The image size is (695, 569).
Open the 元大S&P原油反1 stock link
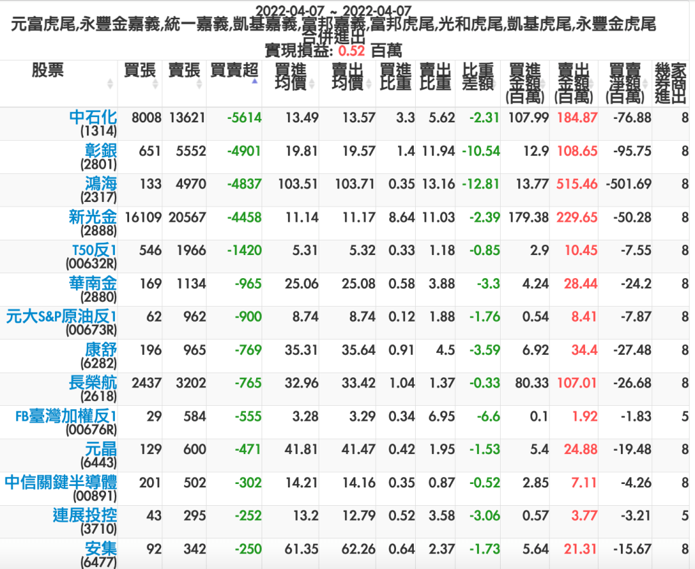(62, 317)
